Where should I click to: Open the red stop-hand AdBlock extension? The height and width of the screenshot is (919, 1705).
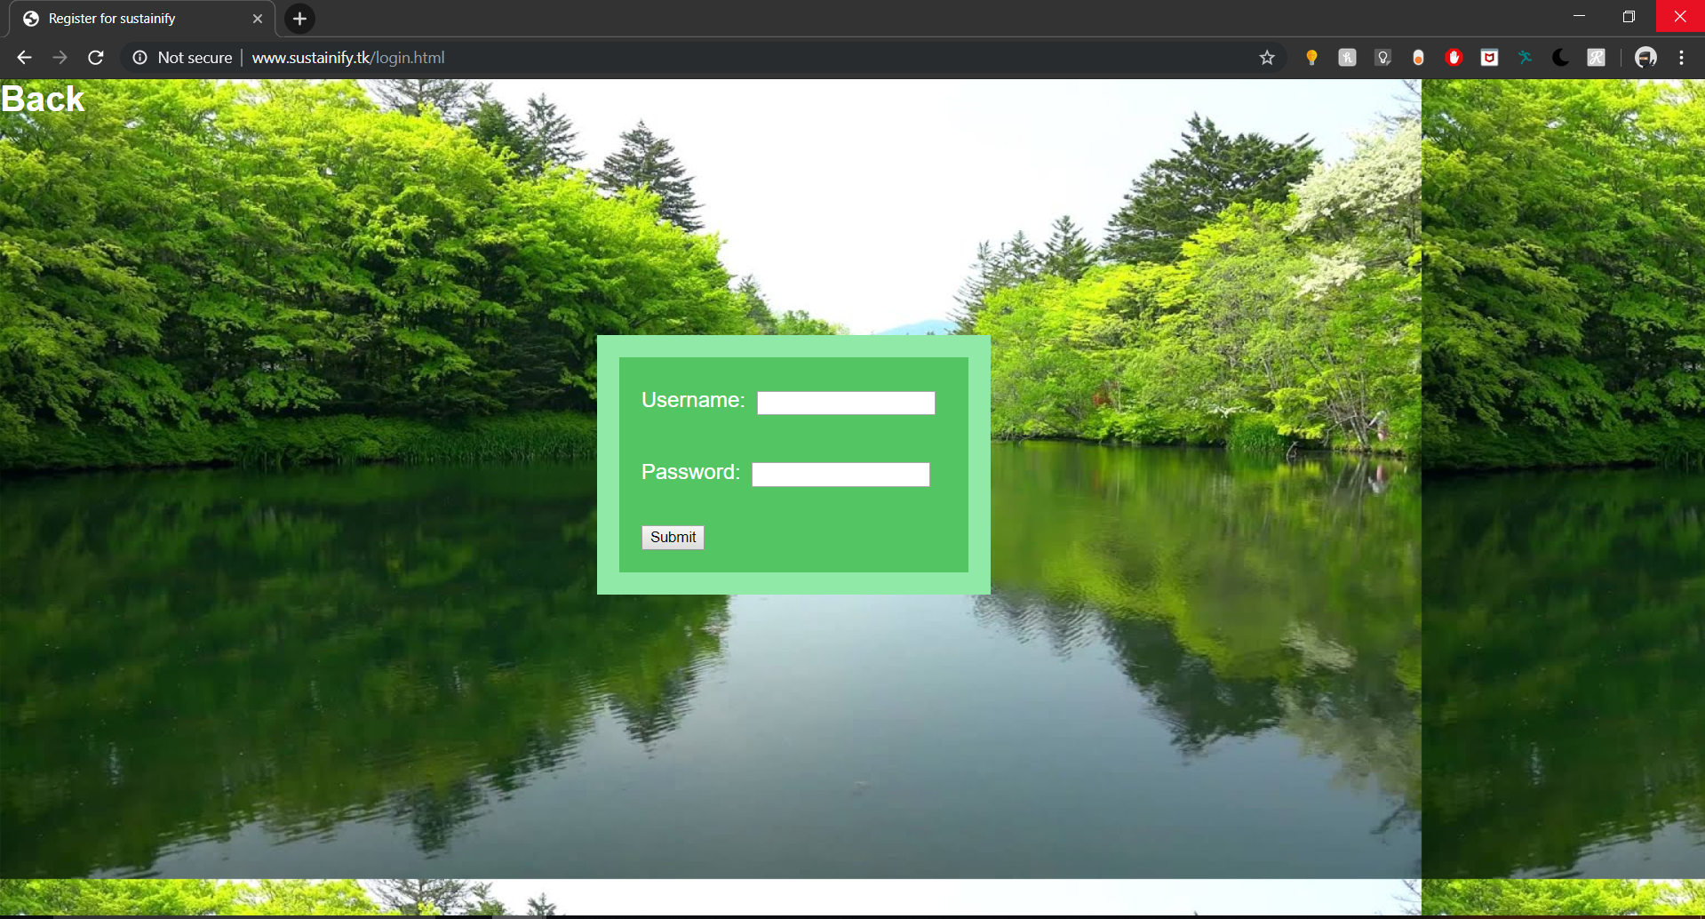1454,58
